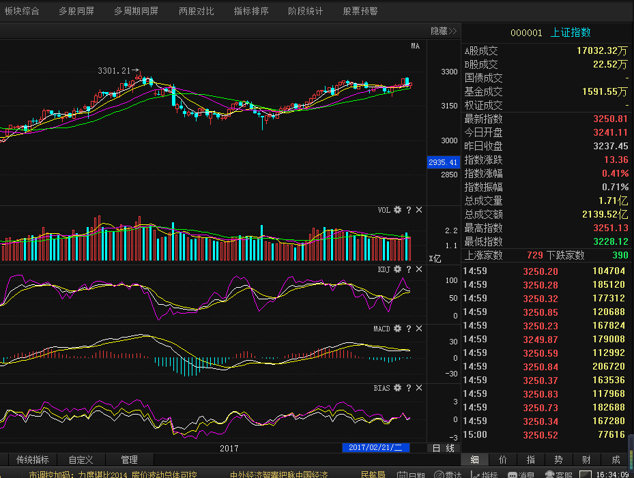Click the 消息 message bubble icon
Viewport: 634px width, 478px height.
521,475
